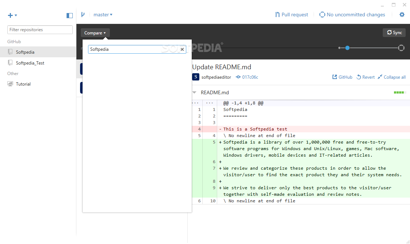The height and width of the screenshot is (244, 410).
Task: Click the Softpedia_Test repository book icon
Action: tap(10, 63)
